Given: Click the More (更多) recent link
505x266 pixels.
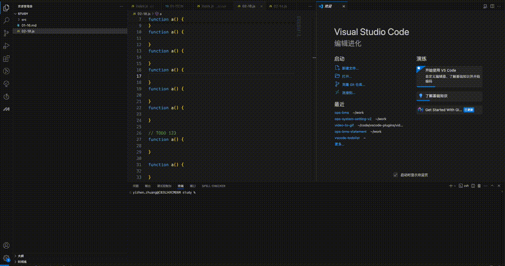Looking at the screenshot, I should (x=339, y=144).
